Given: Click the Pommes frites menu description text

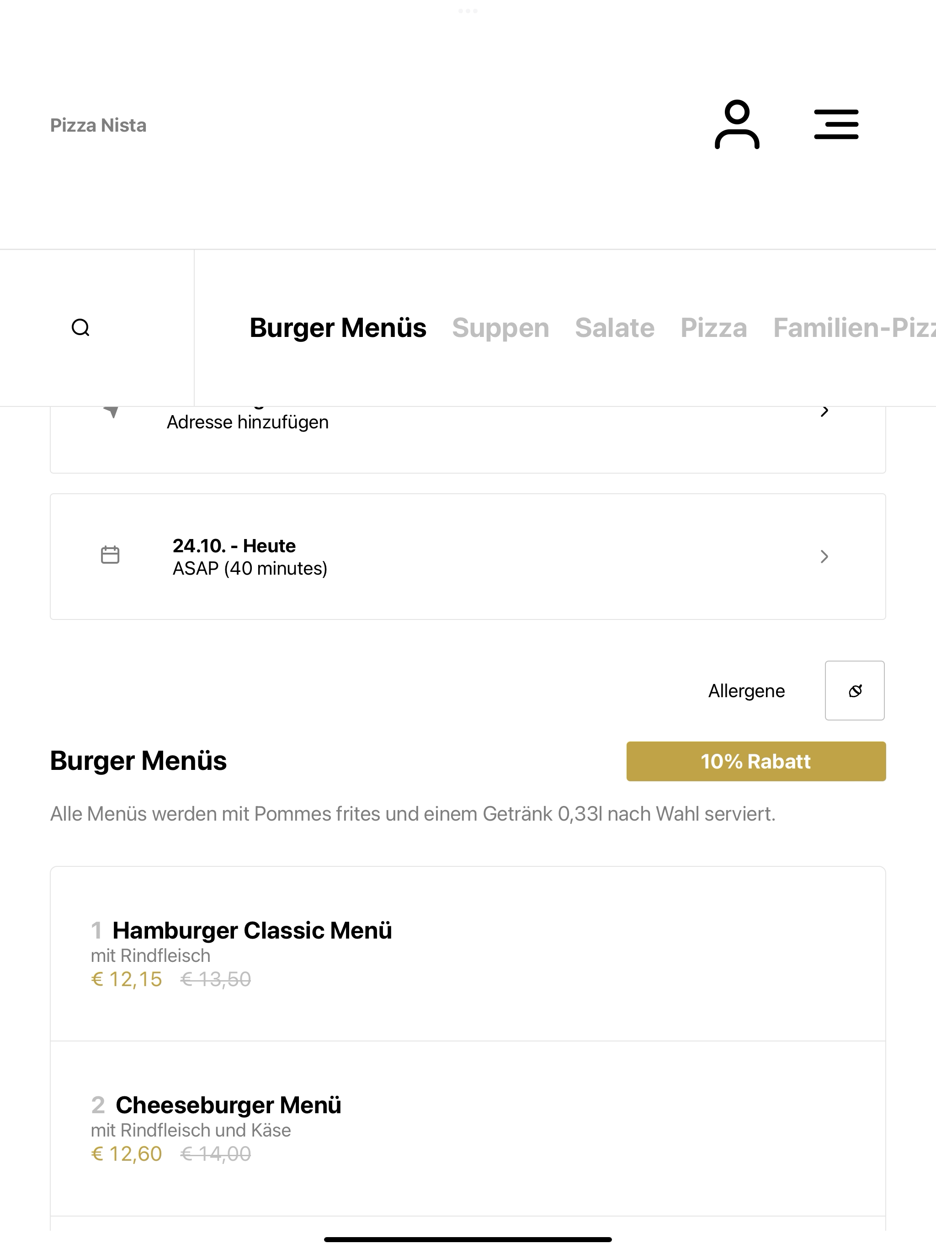Looking at the screenshot, I should [413, 814].
